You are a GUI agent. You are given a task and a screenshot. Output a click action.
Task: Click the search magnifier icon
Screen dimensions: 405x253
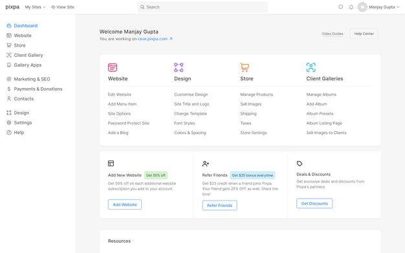(142, 7)
